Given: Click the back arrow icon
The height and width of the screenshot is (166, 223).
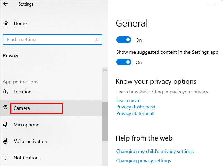Looking at the screenshot, I should [x=6, y=4].
